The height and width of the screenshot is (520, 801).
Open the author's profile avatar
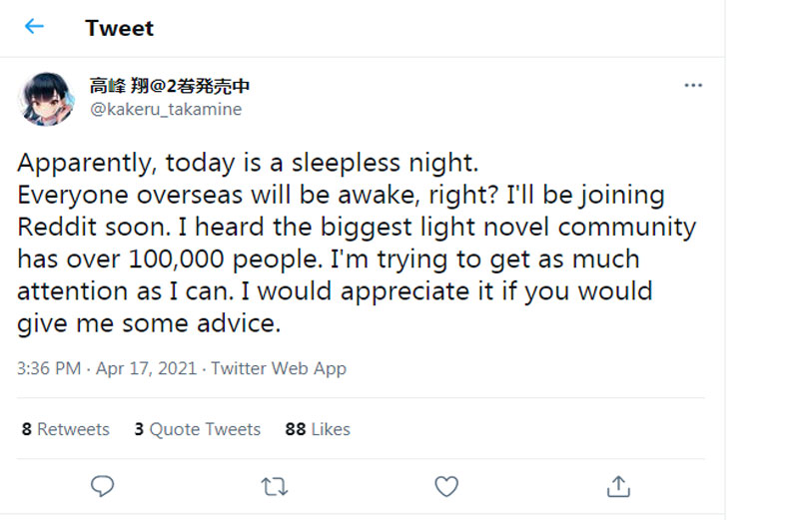pos(45,98)
